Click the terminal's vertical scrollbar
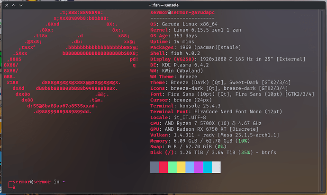 [x=321, y=101]
